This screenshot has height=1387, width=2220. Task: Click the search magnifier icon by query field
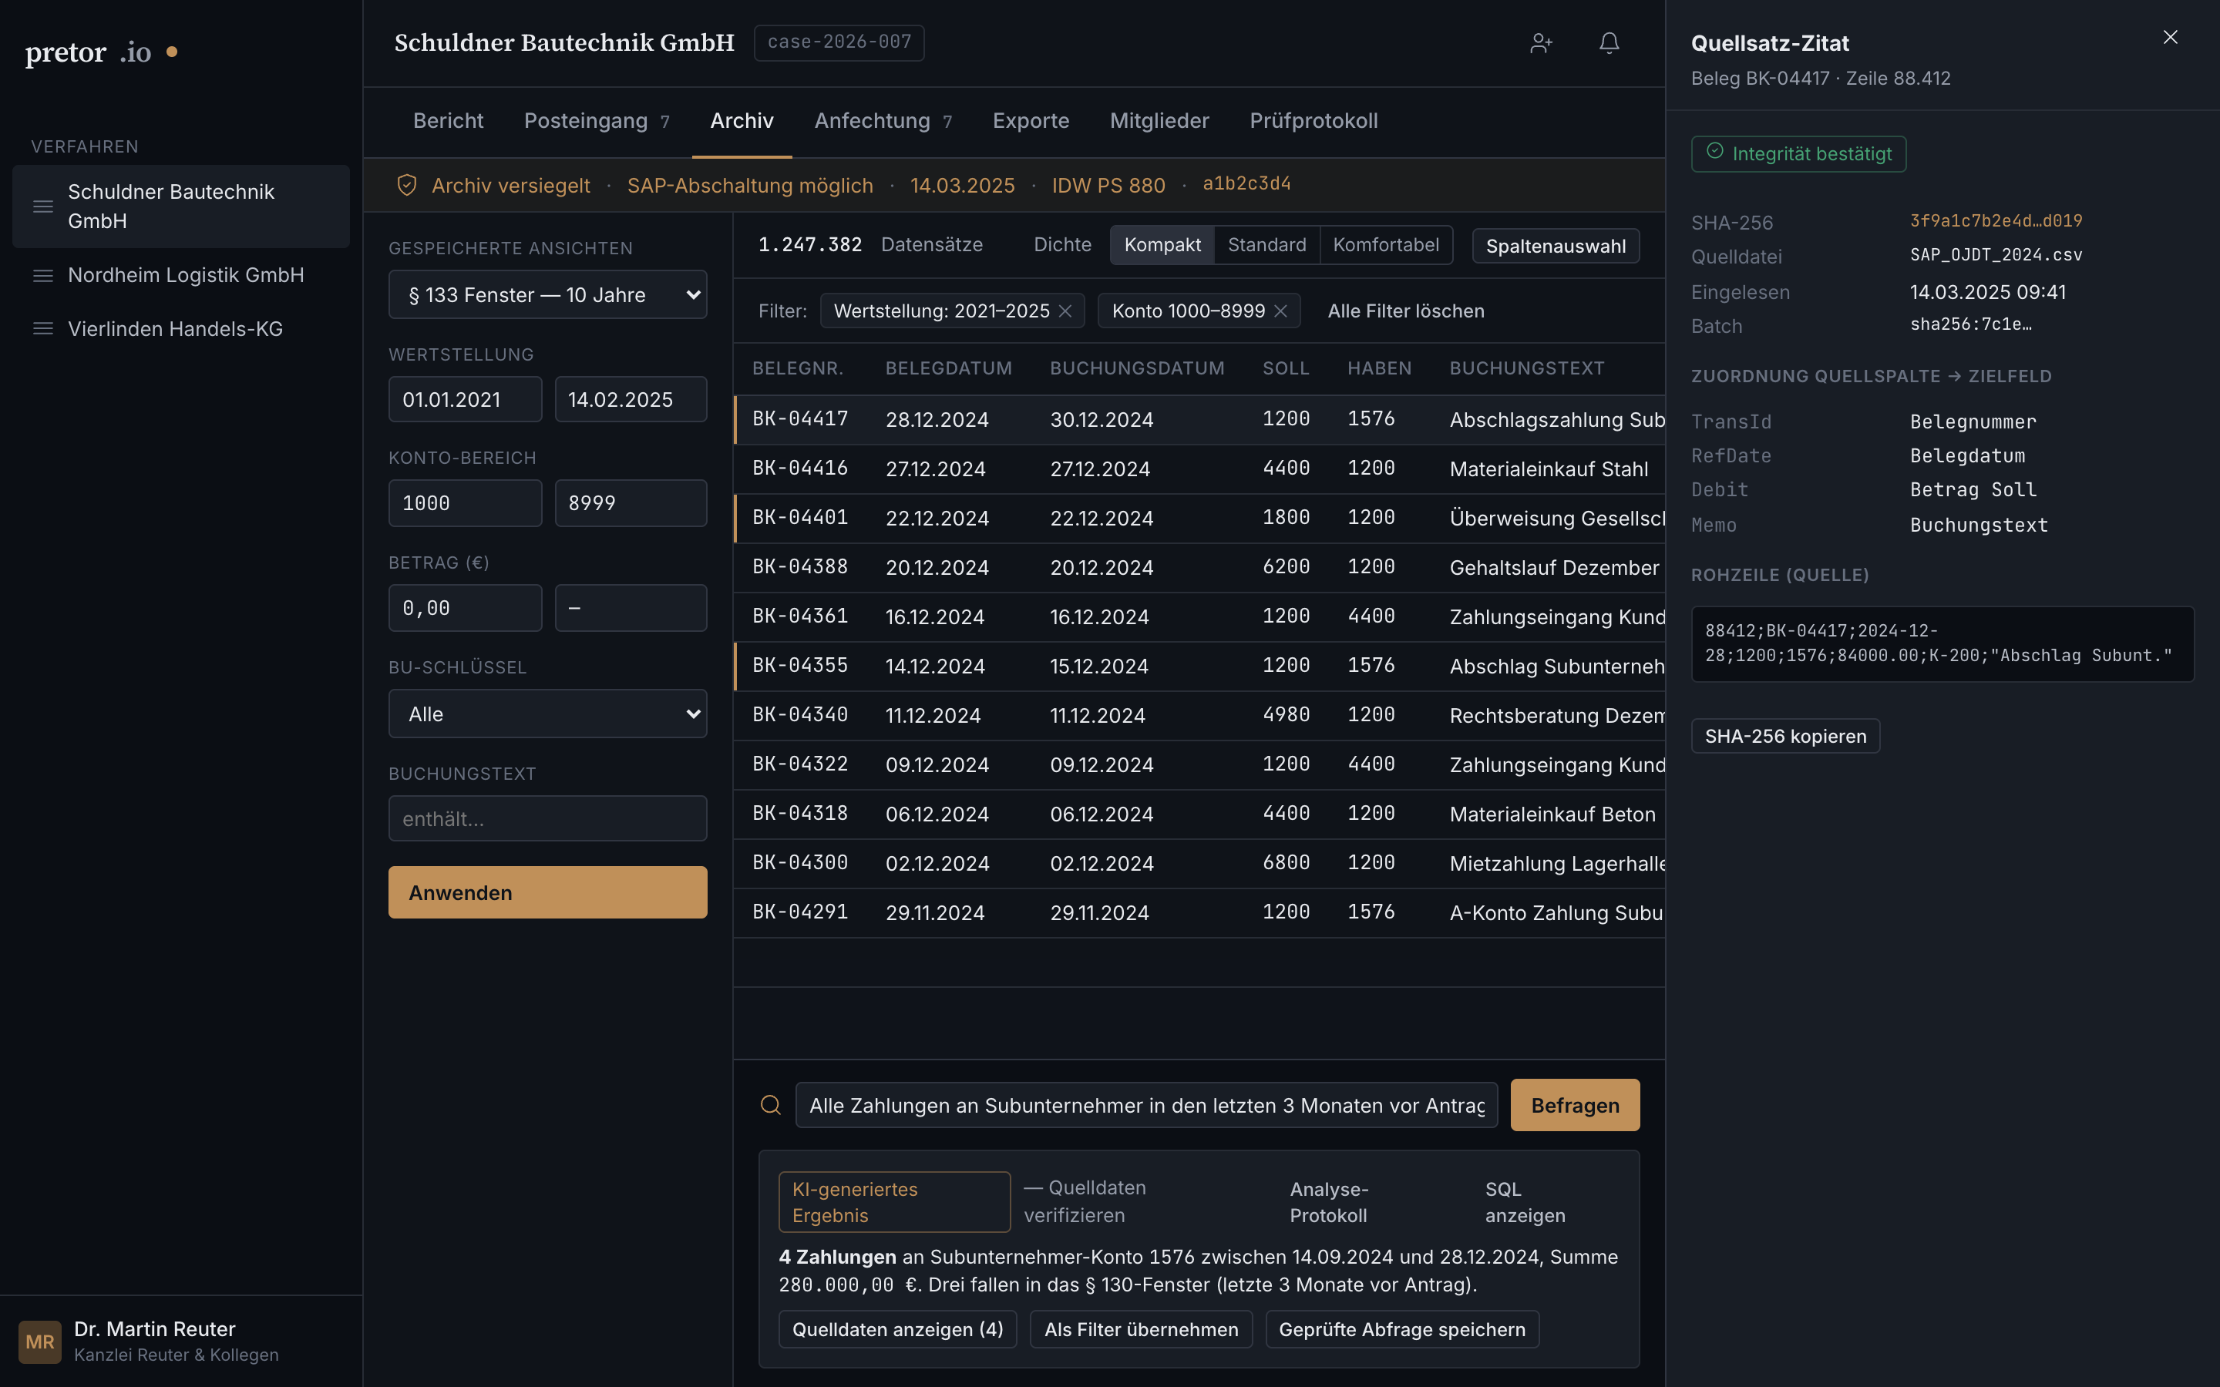(x=771, y=1106)
